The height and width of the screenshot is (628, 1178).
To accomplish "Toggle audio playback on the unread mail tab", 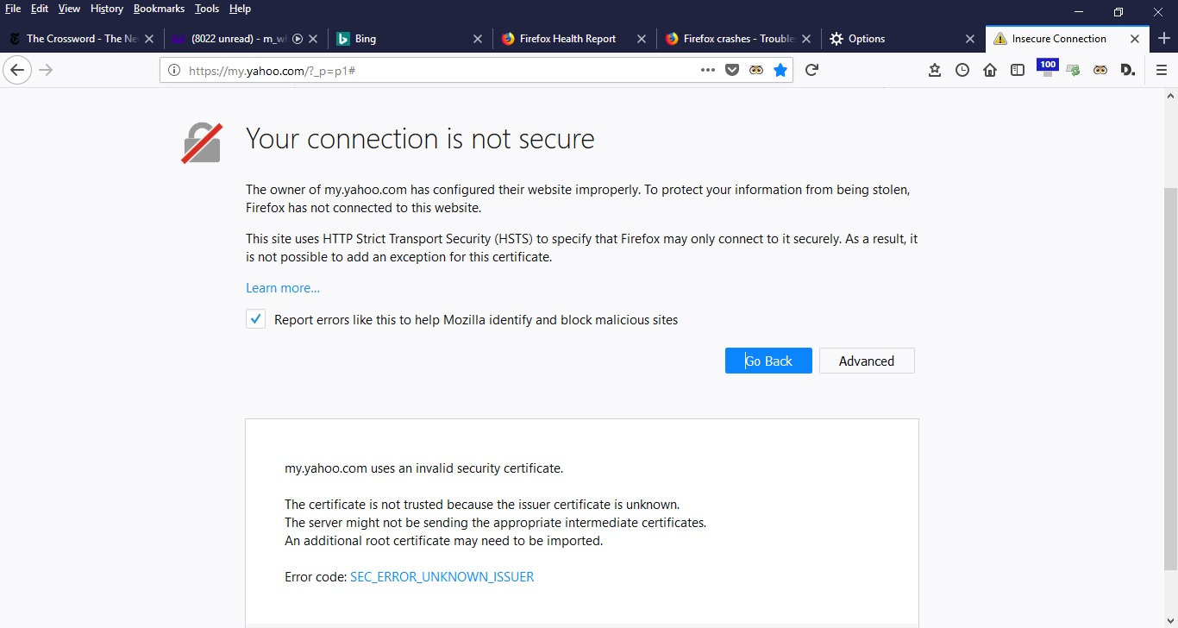I will [x=298, y=39].
